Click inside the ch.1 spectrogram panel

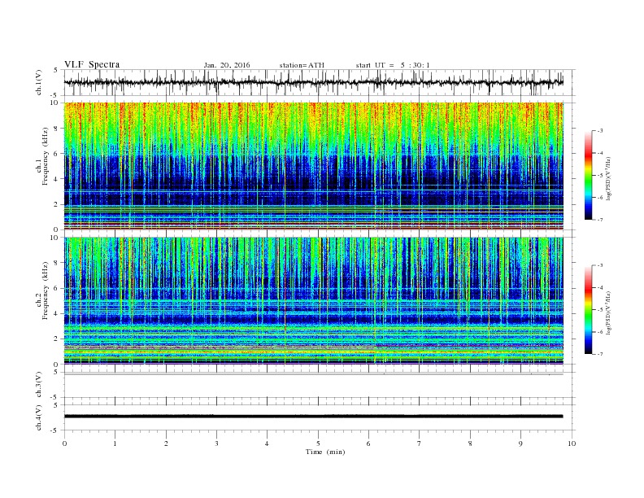(314, 166)
